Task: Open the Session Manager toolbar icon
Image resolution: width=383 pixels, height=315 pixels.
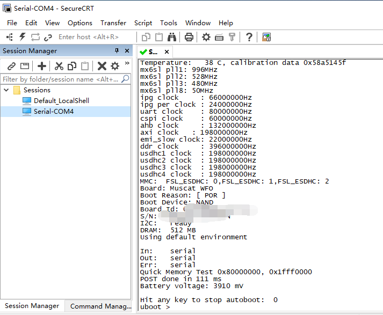Action: pos(10,37)
